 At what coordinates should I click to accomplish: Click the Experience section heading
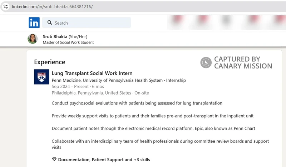point(50,62)
